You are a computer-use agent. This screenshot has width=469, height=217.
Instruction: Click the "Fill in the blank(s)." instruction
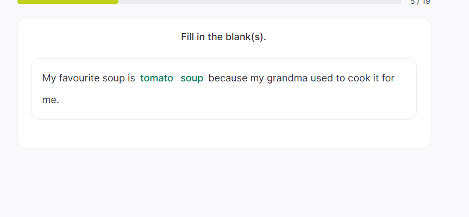point(223,37)
